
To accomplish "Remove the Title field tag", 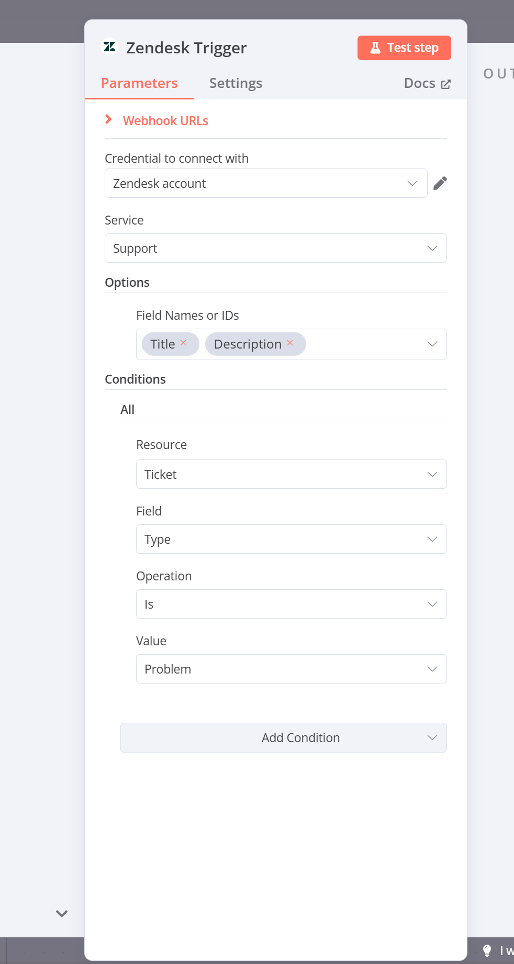I will coord(183,343).
